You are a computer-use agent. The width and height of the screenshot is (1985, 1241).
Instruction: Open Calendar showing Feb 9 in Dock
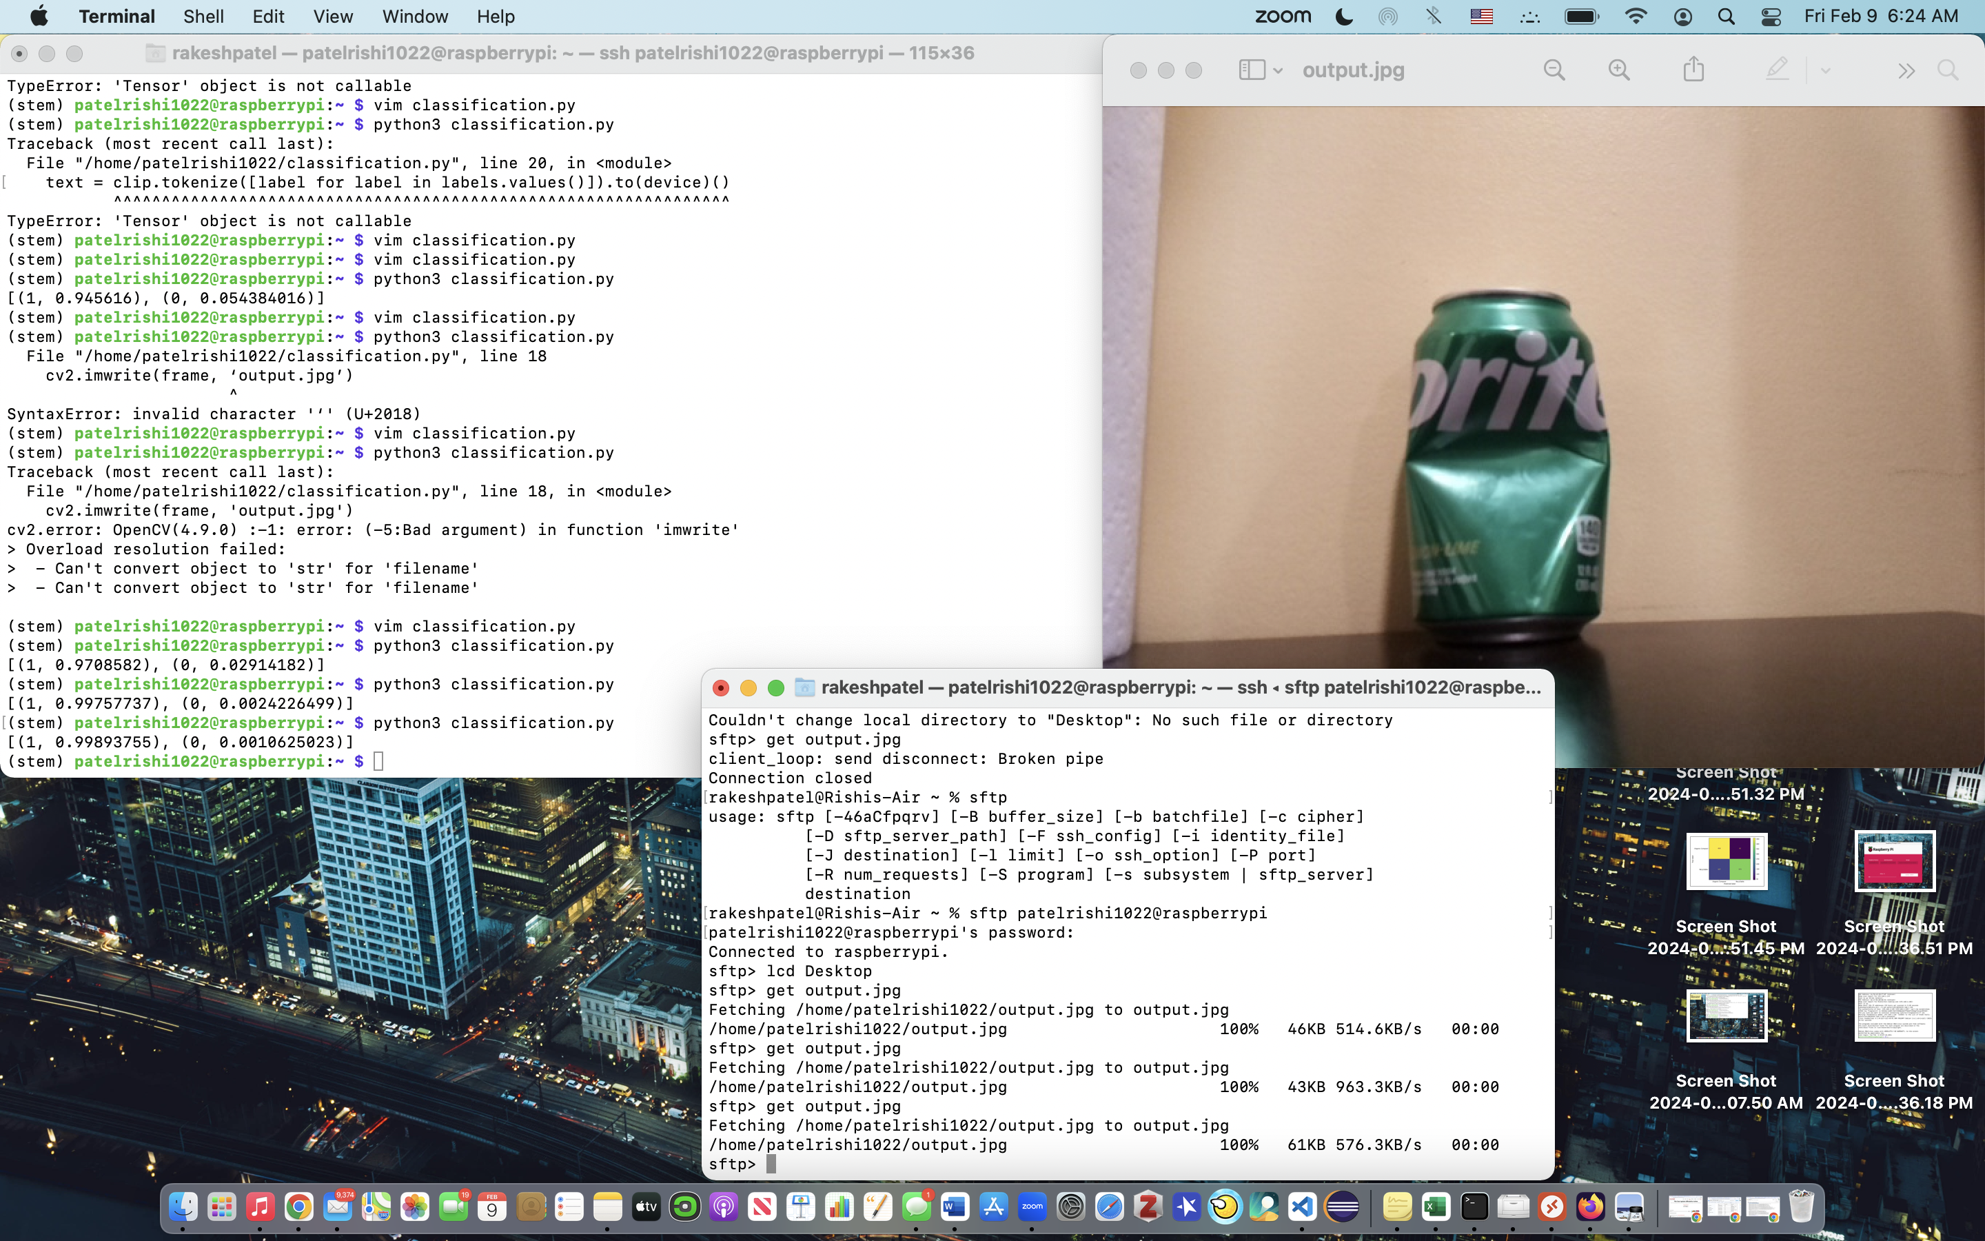coord(492,1207)
